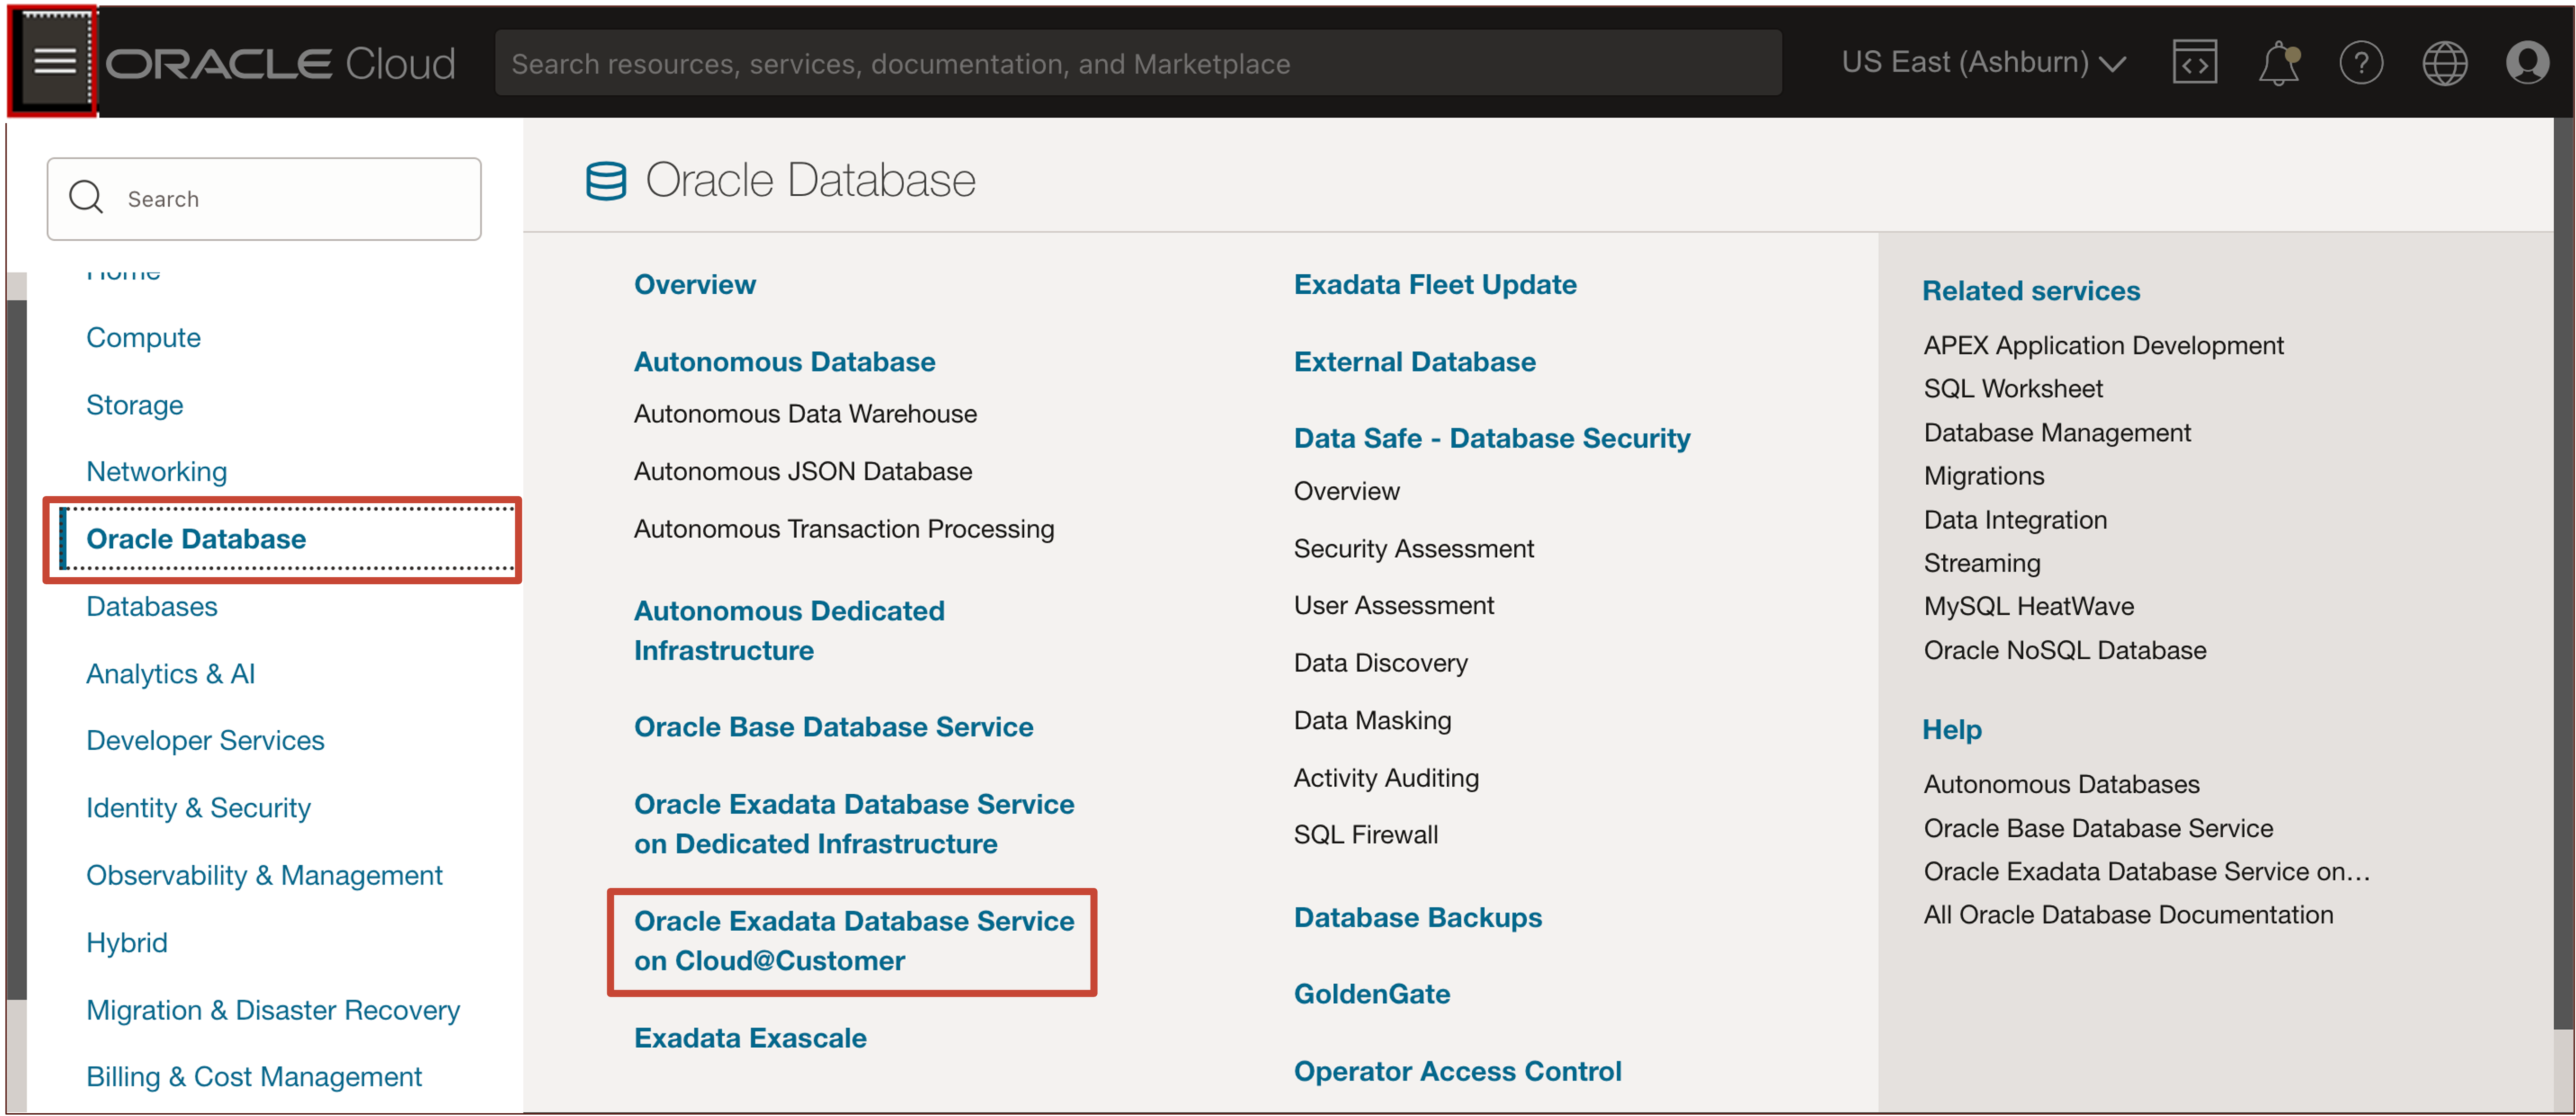Select Identity & Security in the navigation menu
Screen dimensions: 2576x1116
(x=198, y=808)
